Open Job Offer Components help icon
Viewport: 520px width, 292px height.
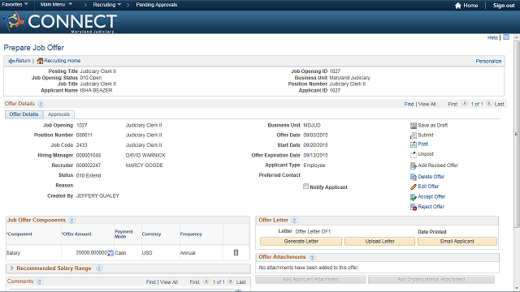point(71,220)
